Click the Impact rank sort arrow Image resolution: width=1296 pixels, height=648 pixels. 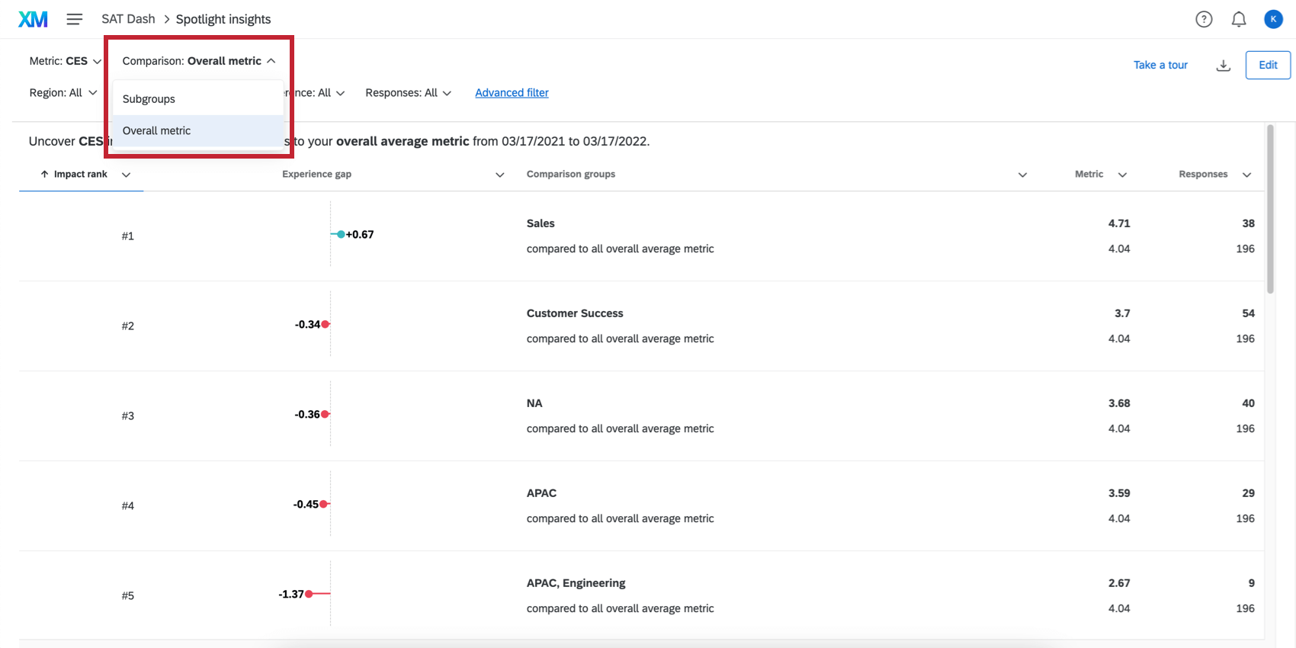click(45, 175)
